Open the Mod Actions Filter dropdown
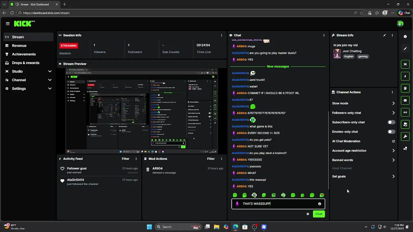This screenshot has height=232, width=413. point(211,159)
